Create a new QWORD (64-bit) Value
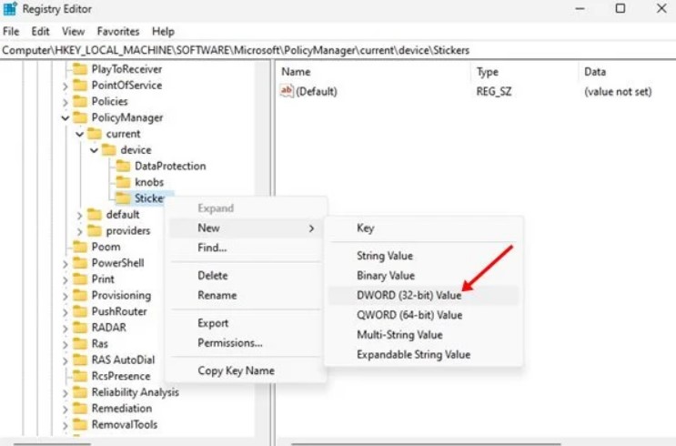 tap(423, 315)
